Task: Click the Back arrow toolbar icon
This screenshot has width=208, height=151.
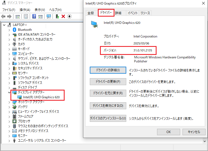Action: 3,16
